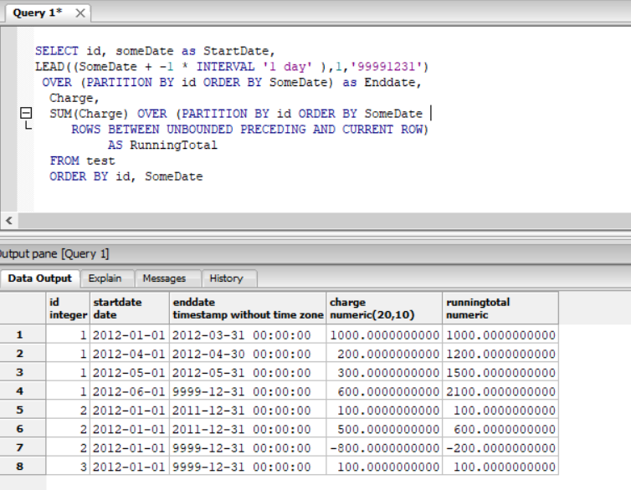631x490 pixels.
Task: Click the 'FROM test' line in editor
Action: (x=83, y=161)
